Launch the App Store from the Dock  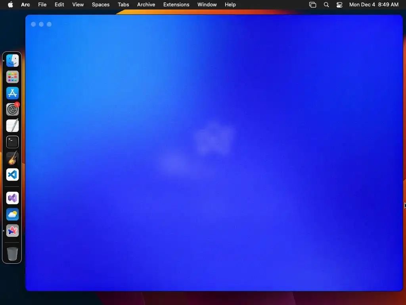click(12, 93)
